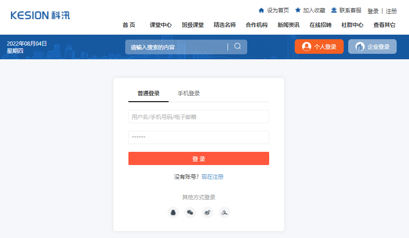The image size is (409, 238).
Task: Click the QQ penguin login icon
Action: [x=173, y=212]
